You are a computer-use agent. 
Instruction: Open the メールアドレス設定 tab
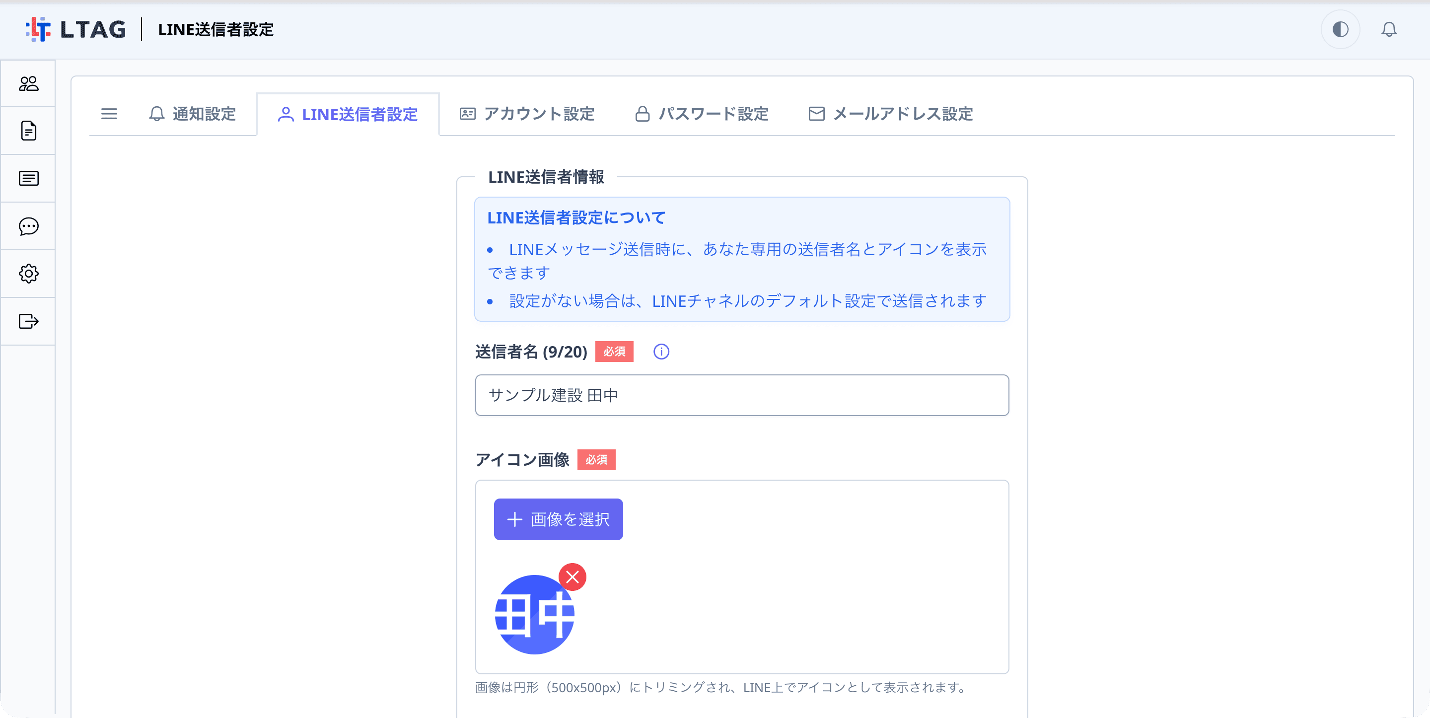892,114
